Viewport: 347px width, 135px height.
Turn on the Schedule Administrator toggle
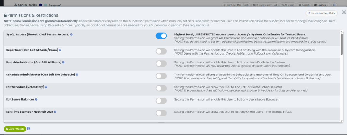161,76
